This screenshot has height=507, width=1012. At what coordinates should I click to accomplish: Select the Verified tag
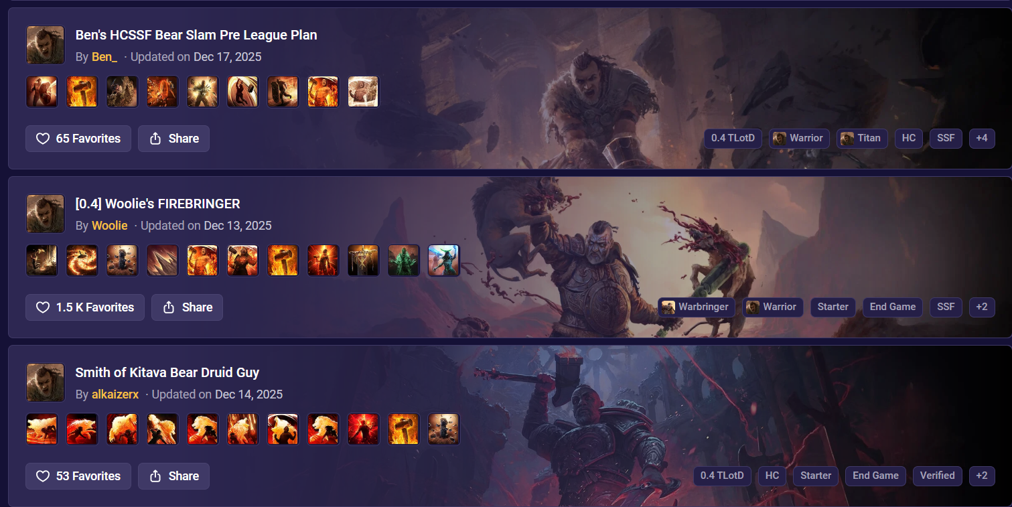click(x=938, y=476)
